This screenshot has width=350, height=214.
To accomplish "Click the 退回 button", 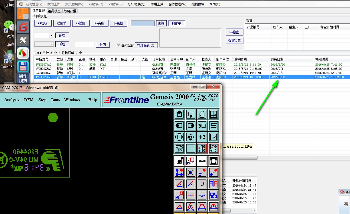I will (103, 44).
